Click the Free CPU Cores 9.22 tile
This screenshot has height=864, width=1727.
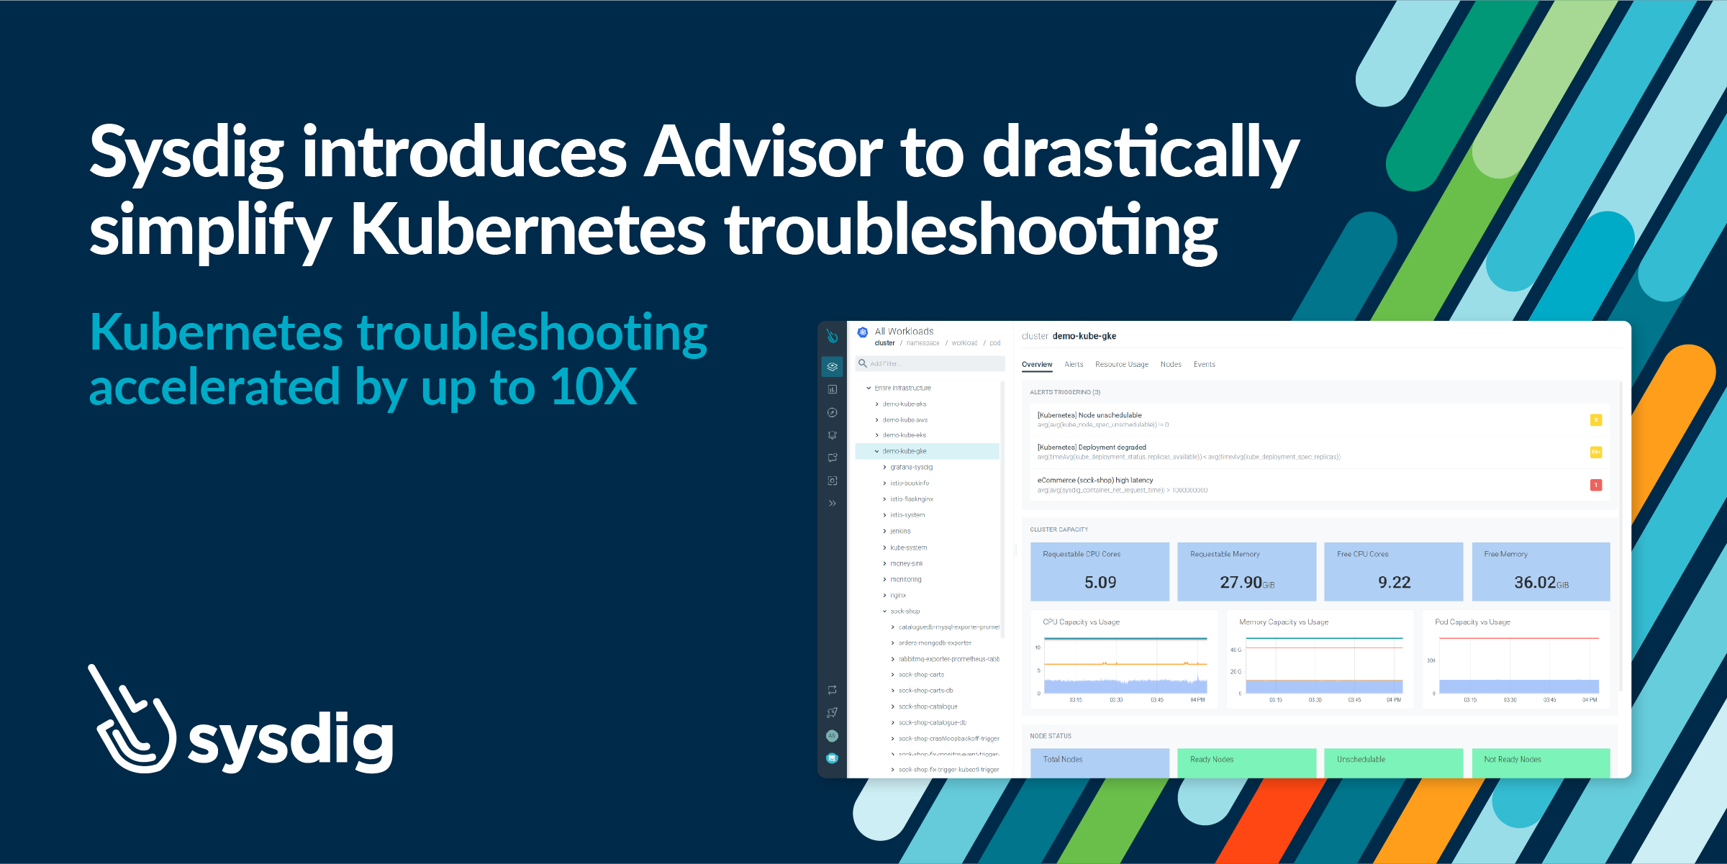click(x=1393, y=572)
